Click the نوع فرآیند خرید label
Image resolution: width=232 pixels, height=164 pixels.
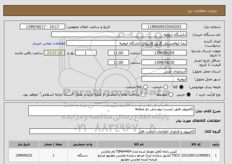pos(208,94)
